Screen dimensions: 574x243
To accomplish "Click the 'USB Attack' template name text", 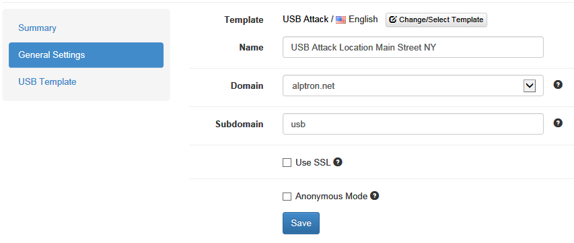I will click(x=306, y=20).
